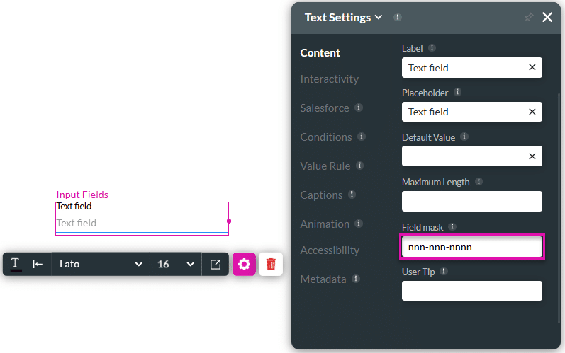Click the open in new window icon

(x=215, y=264)
